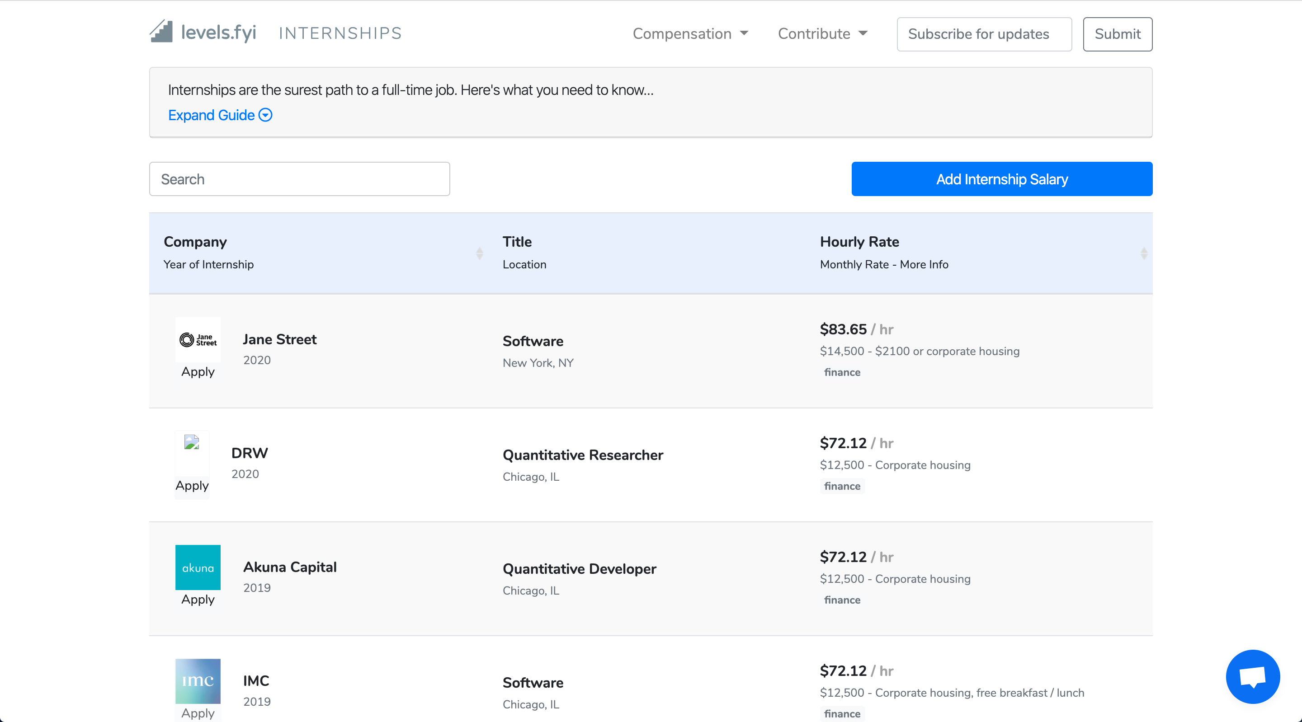1302x722 pixels.
Task: Open the Compensation dropdown menu
Action: click(x=689, y=34)
